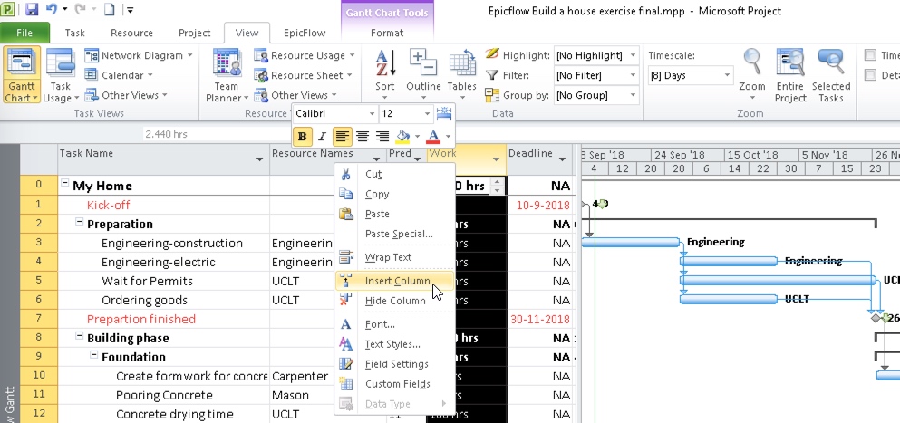Click the font color A icon
The width and height of the screenshot is (900, 423).
(x=434, y=137)
